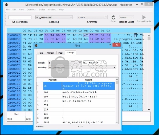
Task: Click the Result column header
Action: [88, 80]
